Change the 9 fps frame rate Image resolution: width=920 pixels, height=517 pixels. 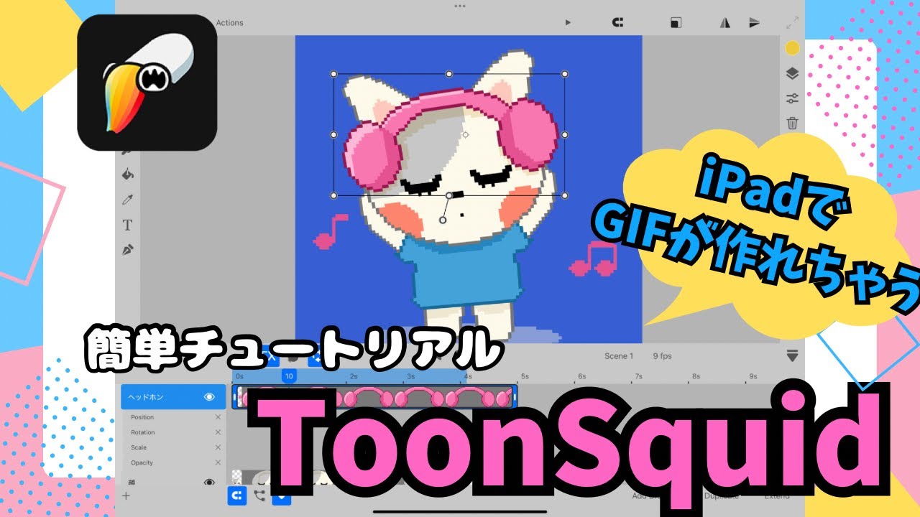coord(663,356)
